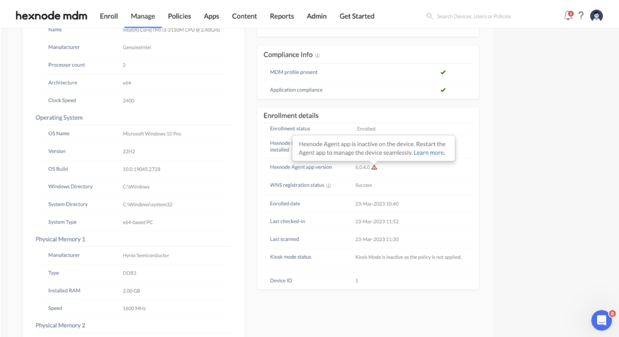Image resolution: width=619 pixels, height=337 pixels.
Task: Select the System Directory value C:\Windows\system32
Action: click(148, 204)
